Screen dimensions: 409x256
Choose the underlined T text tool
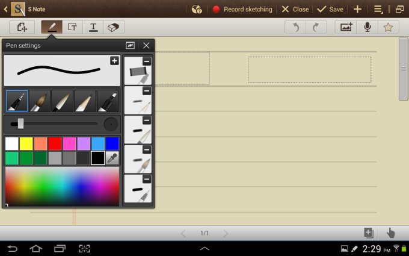pos(93,27)
